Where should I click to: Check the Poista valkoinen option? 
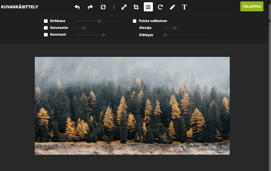pyautogui.click(x=134, y=21)
